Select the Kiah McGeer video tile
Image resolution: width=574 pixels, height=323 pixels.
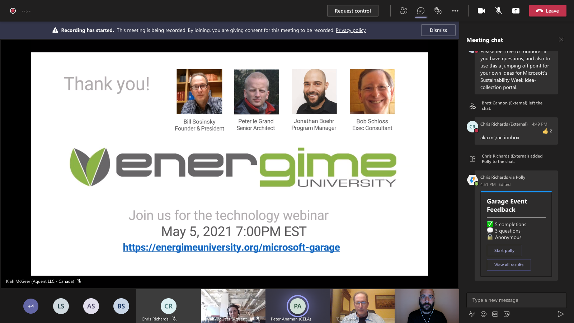pos(233,306)
